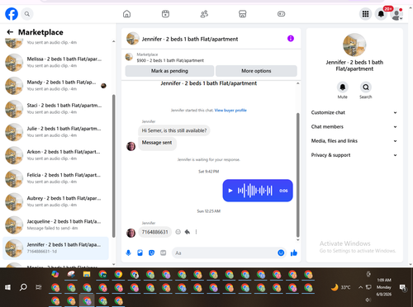The height and width of the screenshot is (307, 413).
Task: Open Arkon conversation in chat list
Action: pyautogui.click(x=55, y=155)
